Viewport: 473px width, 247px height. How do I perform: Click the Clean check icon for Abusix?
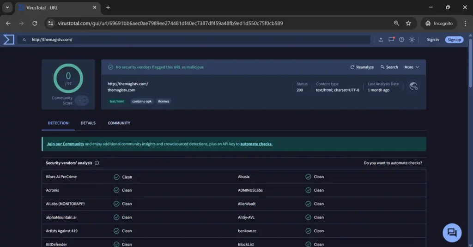pos(308,177)
